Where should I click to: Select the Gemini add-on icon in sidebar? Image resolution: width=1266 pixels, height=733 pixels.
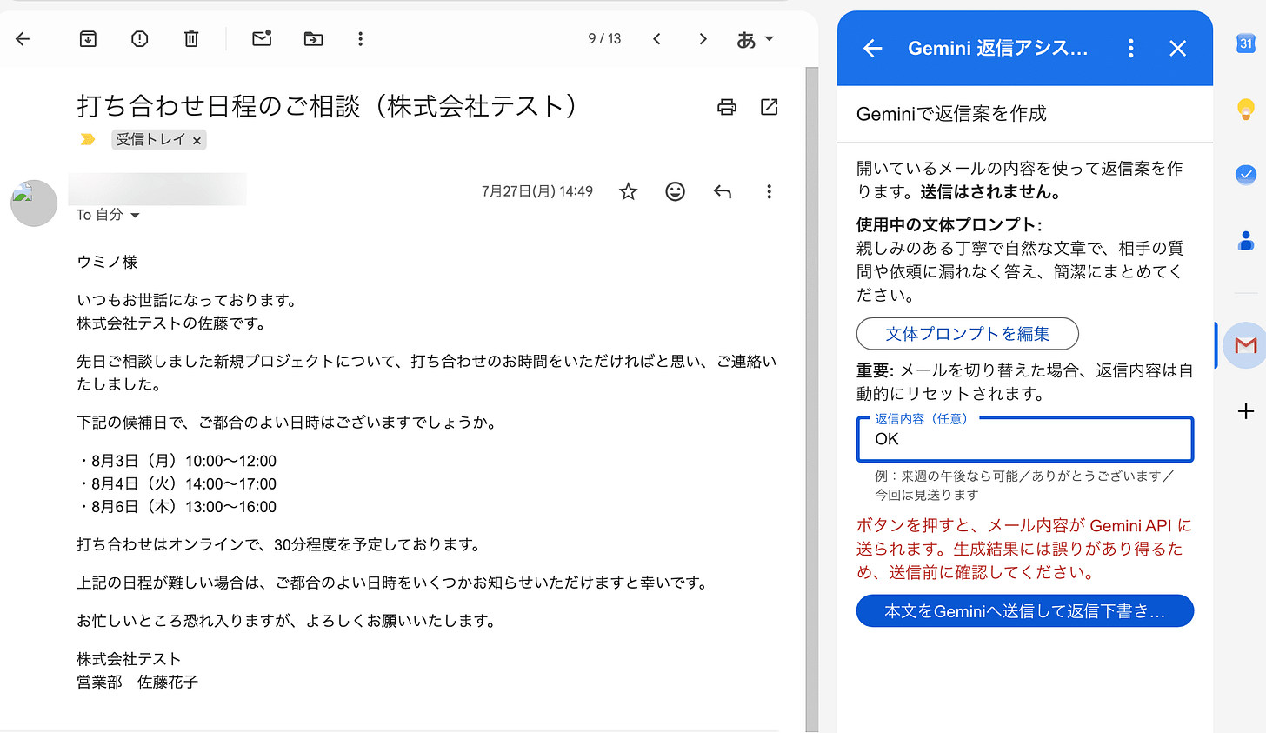tap(1245, 345)
